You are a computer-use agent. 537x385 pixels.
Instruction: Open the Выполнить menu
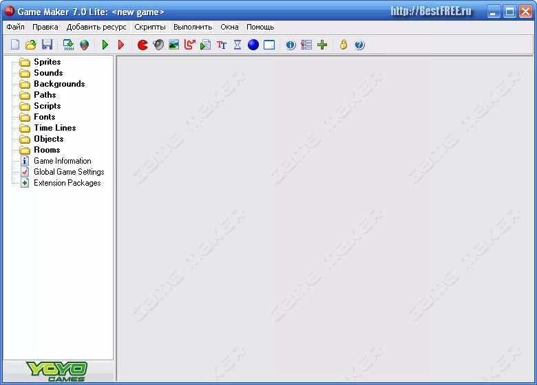point(193,27)
